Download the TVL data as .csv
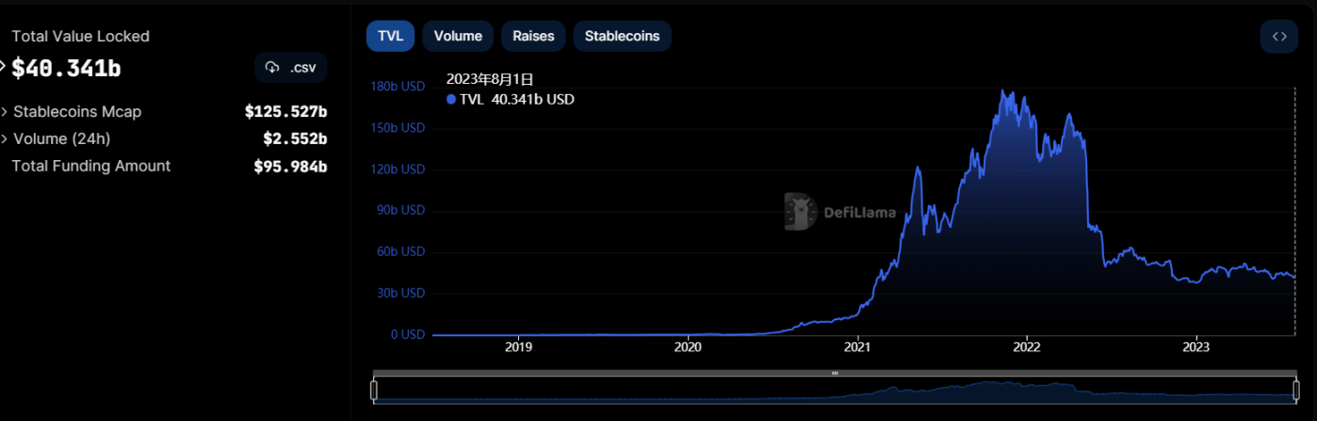The height and width of the screenshot is (421, 1317). (x=291, y=68)
